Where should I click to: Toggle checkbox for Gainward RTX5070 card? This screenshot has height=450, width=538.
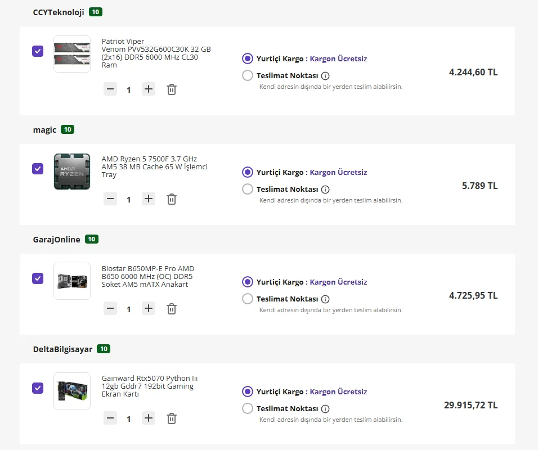pyautogui.click(x=38, y=388)
